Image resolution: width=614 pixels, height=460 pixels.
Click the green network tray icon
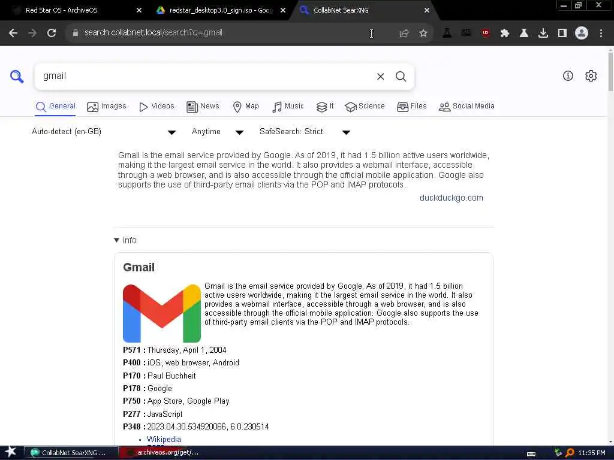(x=558, y=453)
